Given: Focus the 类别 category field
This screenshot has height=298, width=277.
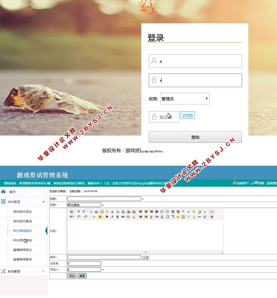Looking at the screenshot, I should [84, 205].
